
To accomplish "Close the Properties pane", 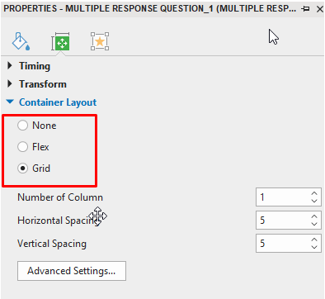I will pyautogui.click(x=319, y=9).
